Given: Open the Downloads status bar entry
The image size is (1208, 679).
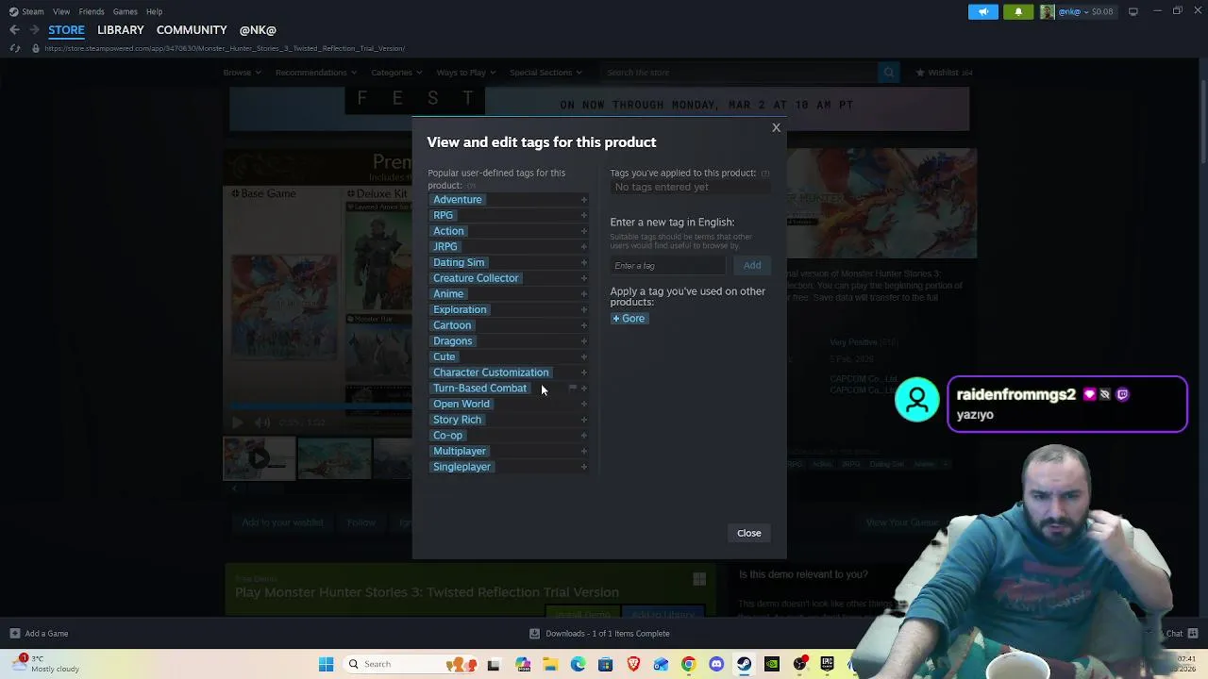Looking at the screenshot, I should pyautogui.click(x=599, y=634).
